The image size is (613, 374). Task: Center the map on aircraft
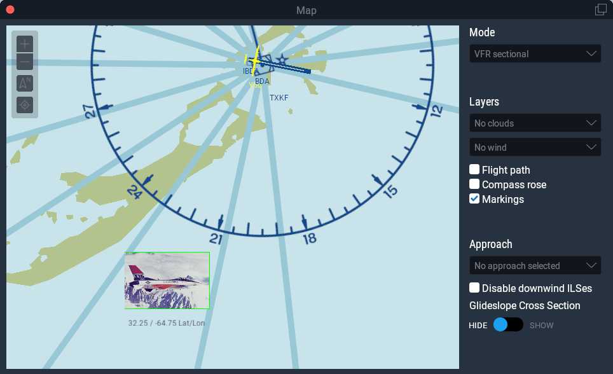[25, 105]
